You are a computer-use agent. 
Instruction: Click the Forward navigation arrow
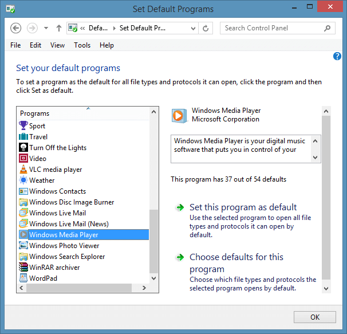coord(32,28)
